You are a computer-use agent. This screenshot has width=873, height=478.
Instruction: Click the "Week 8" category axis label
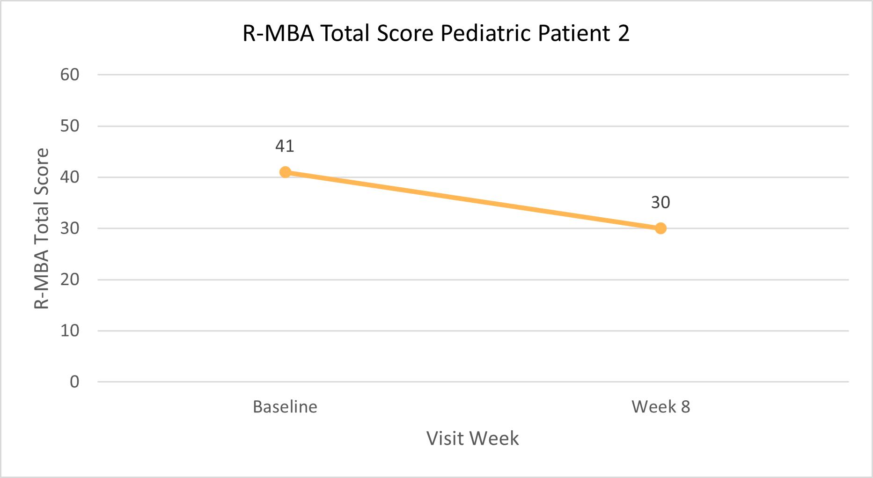pos(660,407)
